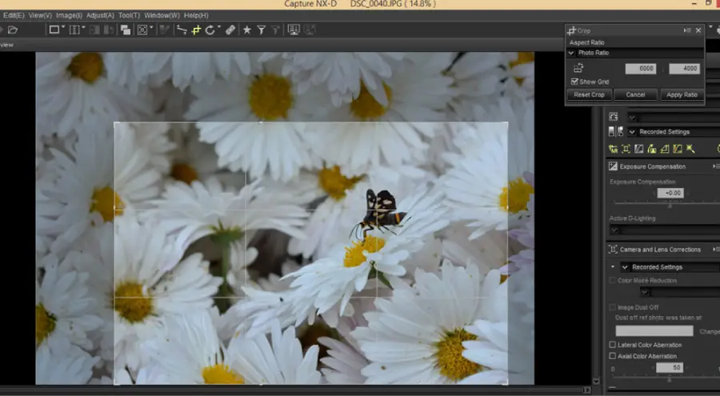The width and height of the screenshot is (720, 396).
Task: Select the yellow Crop tool in toolbar
Action: [197, 30]
